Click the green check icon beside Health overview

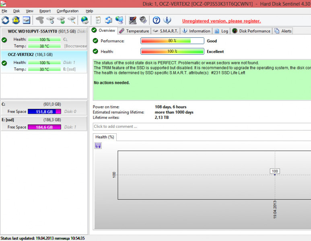coord(95,51)
